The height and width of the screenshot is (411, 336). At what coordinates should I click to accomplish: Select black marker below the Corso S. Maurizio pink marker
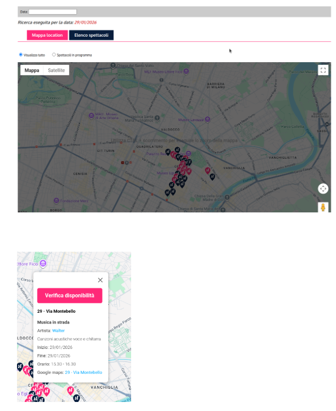[212, 177]
